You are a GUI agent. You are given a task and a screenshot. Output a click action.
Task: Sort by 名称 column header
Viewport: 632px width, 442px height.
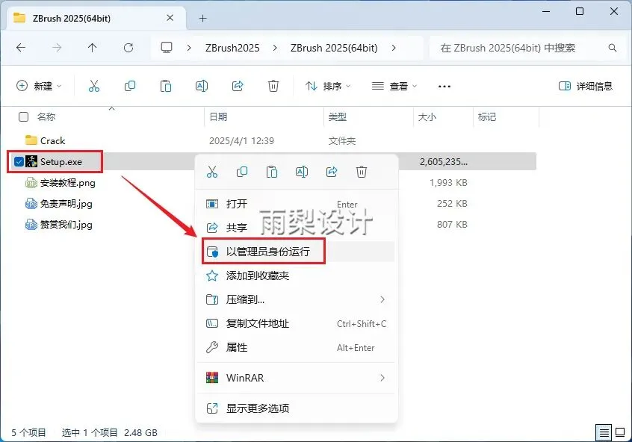(46, 116)
